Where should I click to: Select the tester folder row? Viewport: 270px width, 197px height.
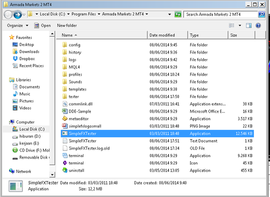(x=157, y=96)
